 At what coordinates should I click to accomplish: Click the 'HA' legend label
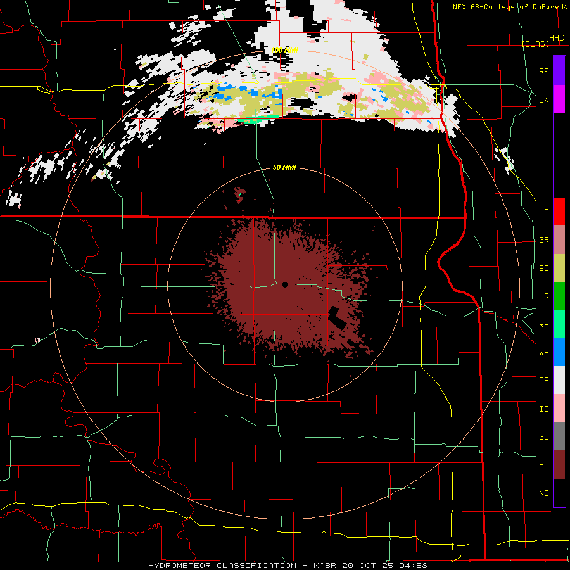543,212
